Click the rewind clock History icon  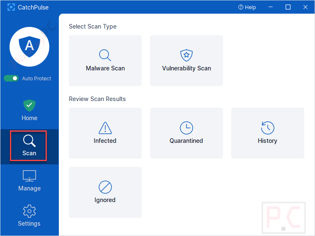268,128
